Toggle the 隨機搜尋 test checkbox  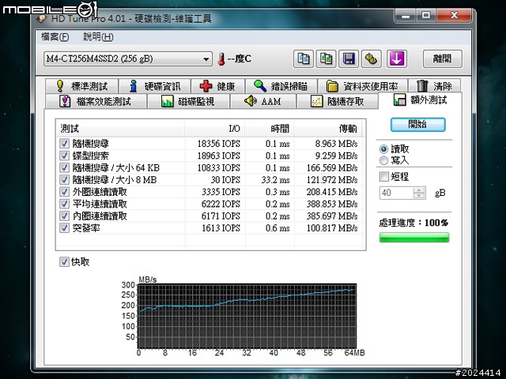click(64, 144)
